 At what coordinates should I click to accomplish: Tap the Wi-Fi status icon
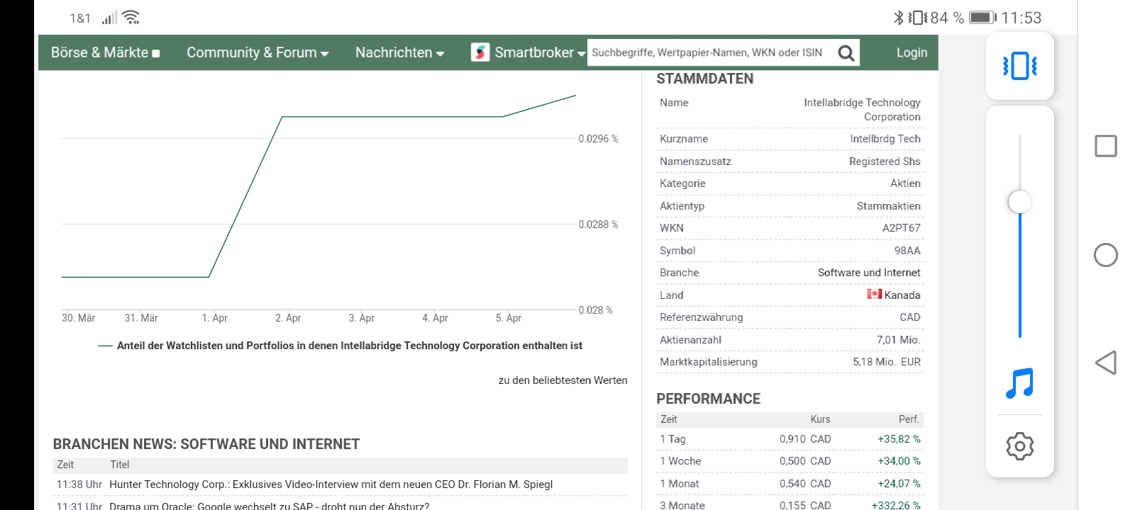tap(131, 18)
